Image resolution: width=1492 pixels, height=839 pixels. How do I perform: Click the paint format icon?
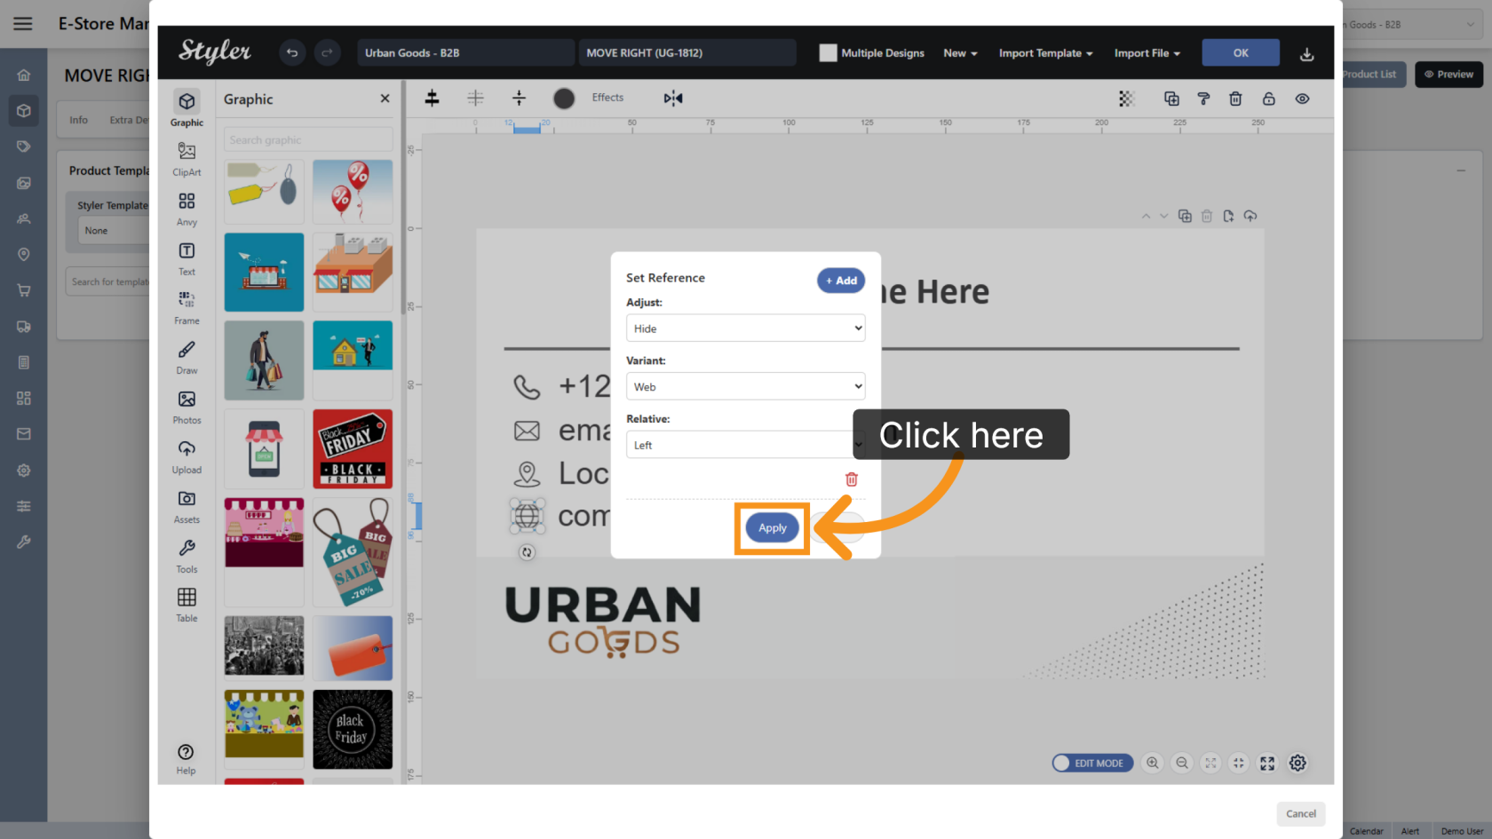coord(1203,99)
